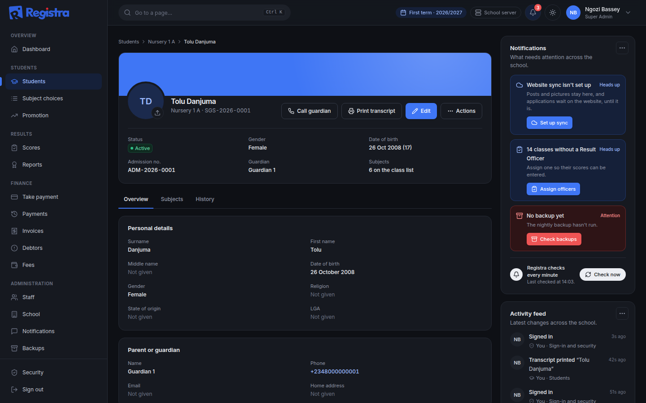This screenshot has width=646, height=403.
Task: Open Payments in the sidebar
Action: [x=53, y=214]
